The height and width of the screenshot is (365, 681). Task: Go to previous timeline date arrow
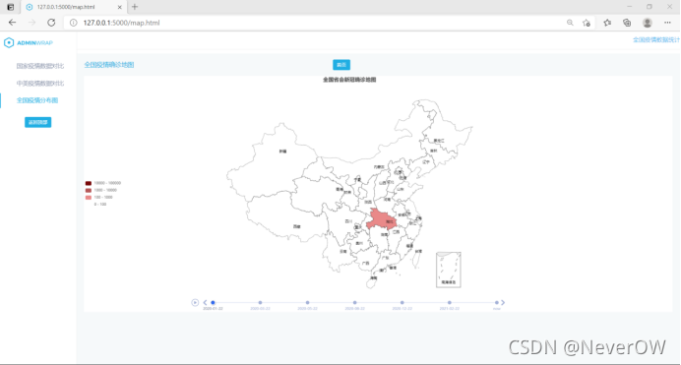coord(205,302)
